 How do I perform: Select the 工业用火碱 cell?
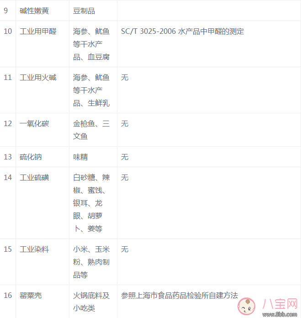[x=38, y=78]
